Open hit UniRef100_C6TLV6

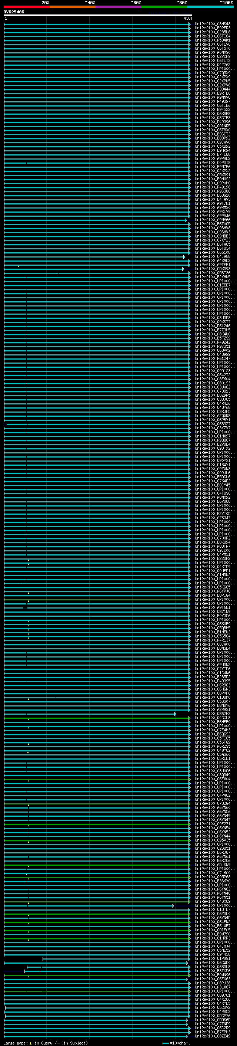(213, 44)
